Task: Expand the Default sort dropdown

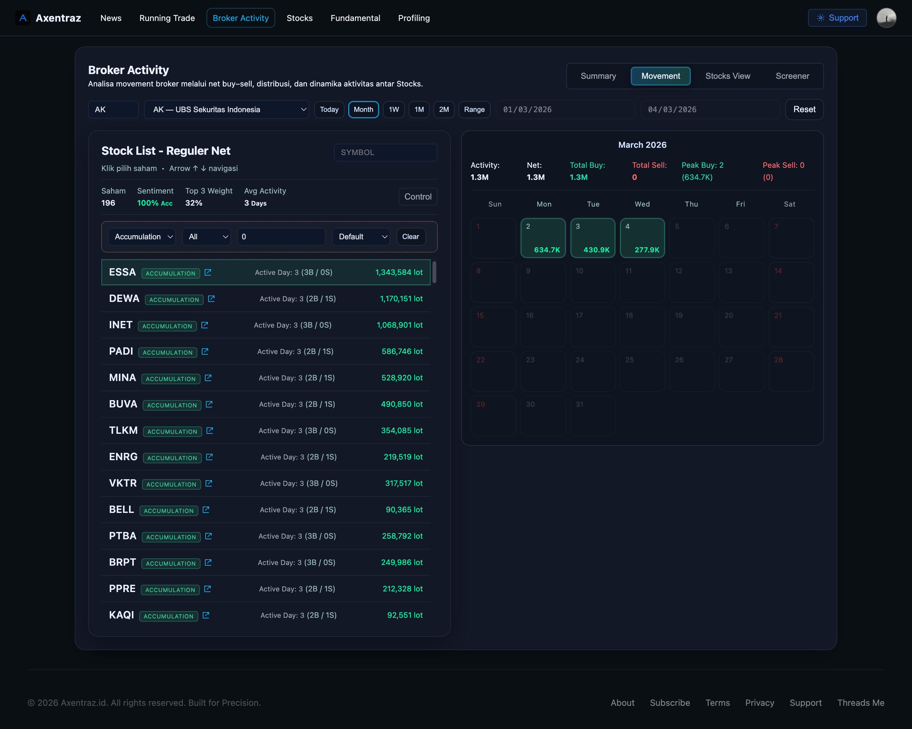Action: [x=361, y=237]
